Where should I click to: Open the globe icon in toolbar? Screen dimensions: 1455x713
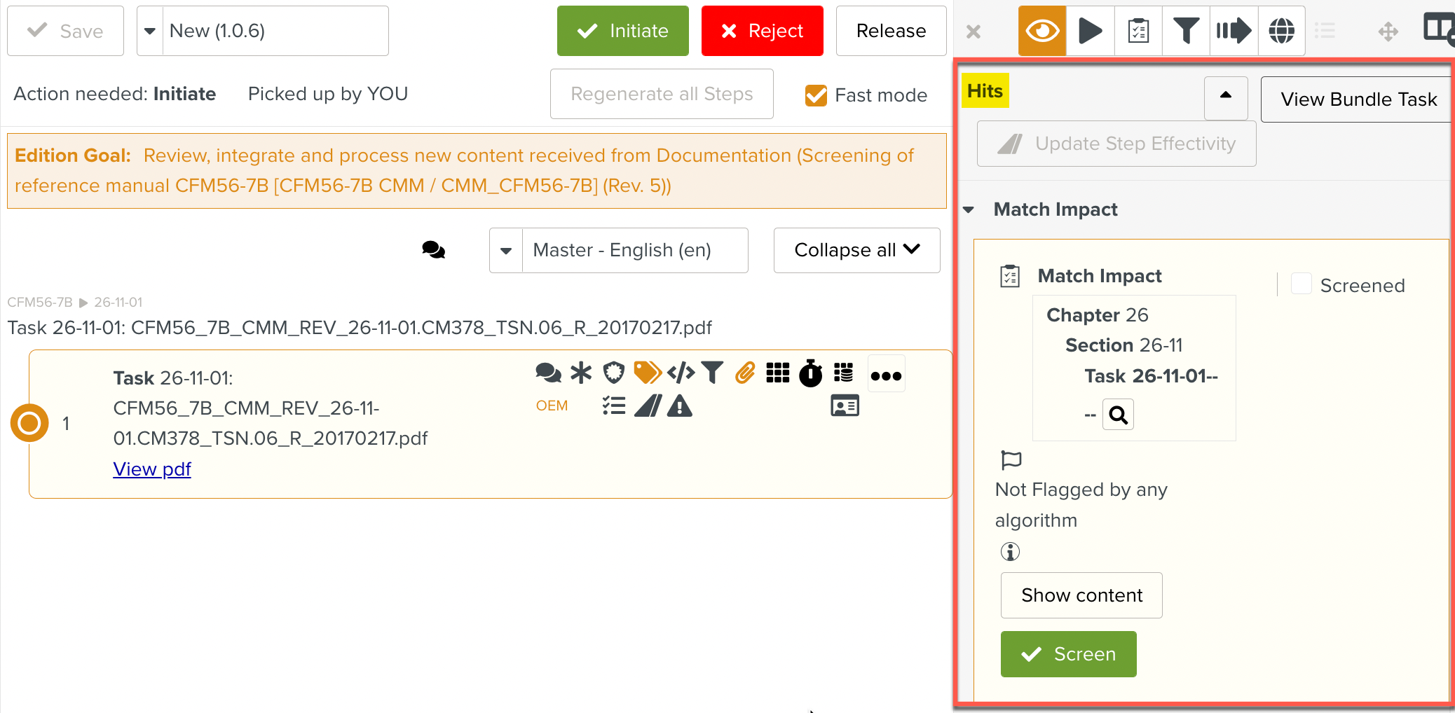(1281, 31)
